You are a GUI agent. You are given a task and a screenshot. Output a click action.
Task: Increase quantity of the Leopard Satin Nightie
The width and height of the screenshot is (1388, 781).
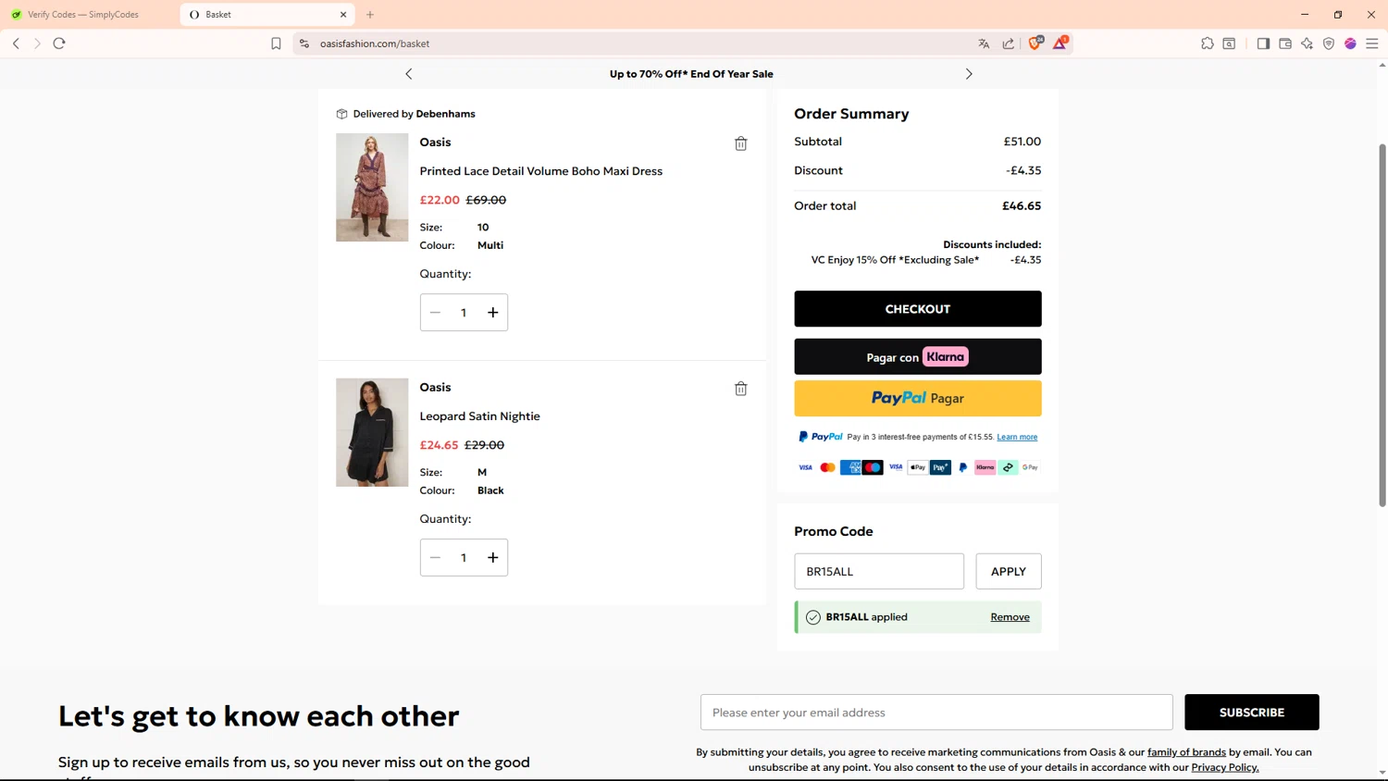(x=492, y=558)
